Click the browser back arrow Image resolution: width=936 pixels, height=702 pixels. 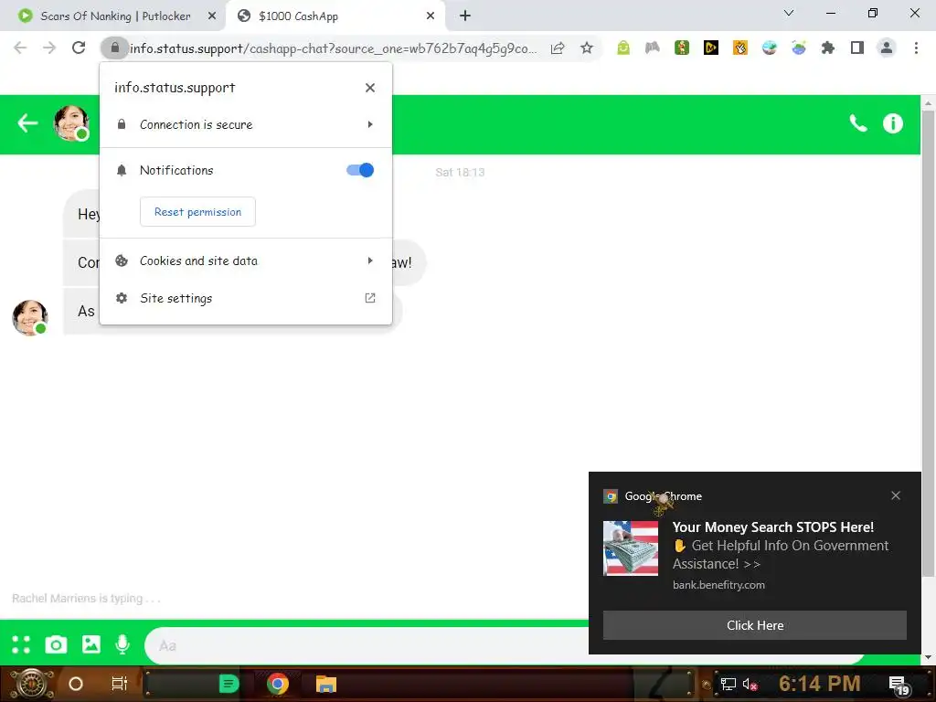(x=20, y=48)
